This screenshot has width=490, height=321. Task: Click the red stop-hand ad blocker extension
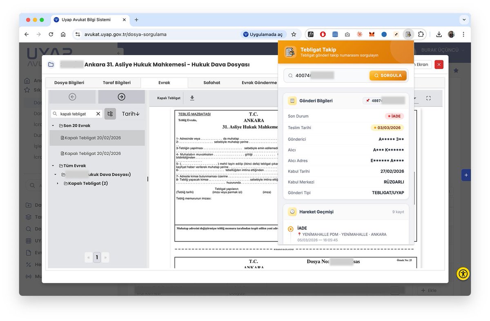[x=323, y=34]
